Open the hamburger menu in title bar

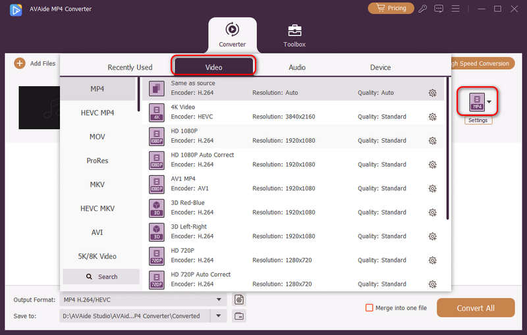coord(455,9)
